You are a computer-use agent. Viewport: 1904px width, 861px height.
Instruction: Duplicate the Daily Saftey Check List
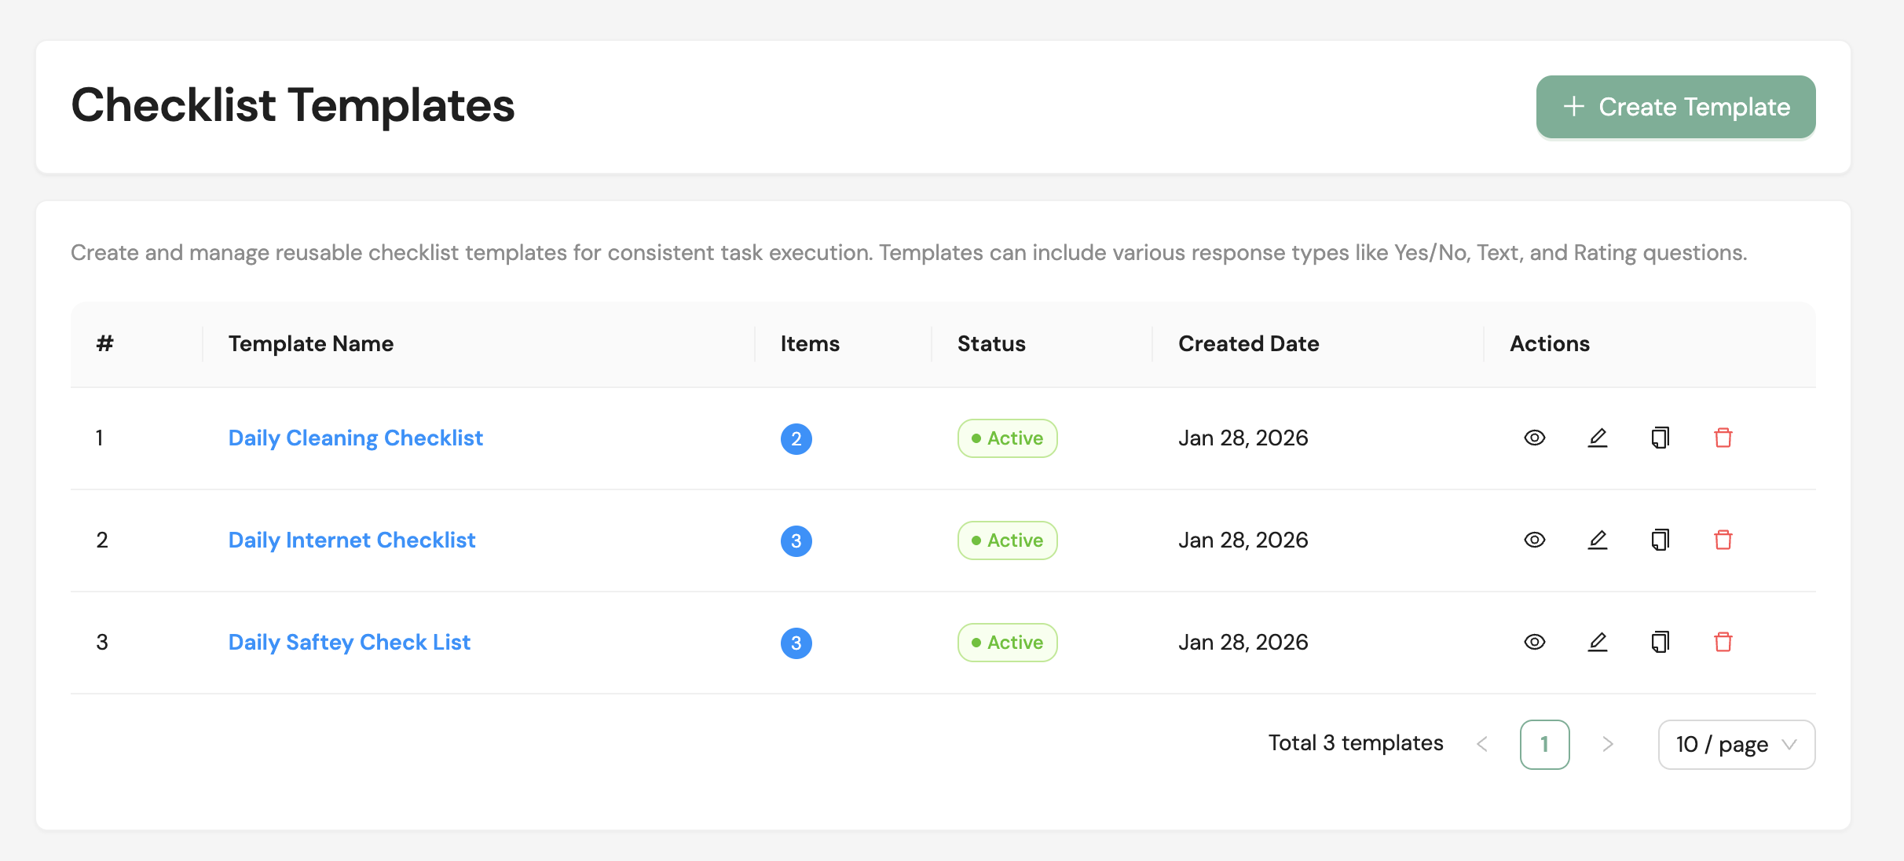click(1660, 642)
